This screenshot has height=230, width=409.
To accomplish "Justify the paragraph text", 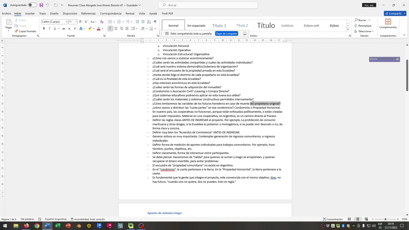I will pos(127,28).
